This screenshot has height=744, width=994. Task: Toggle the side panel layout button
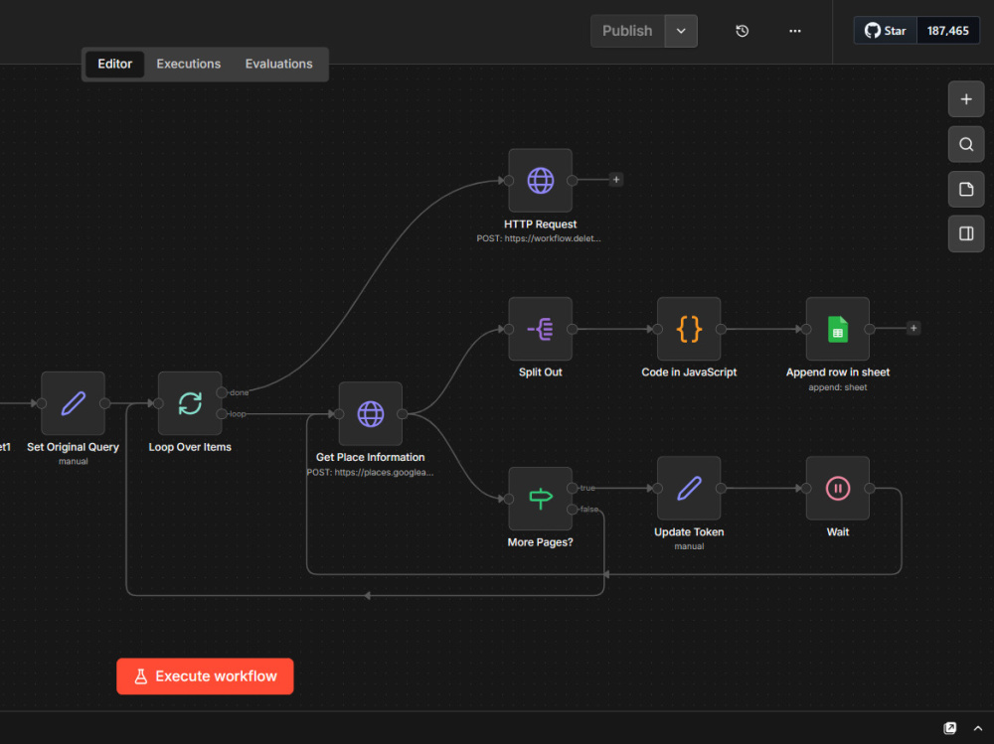click(x=965, y=233)
